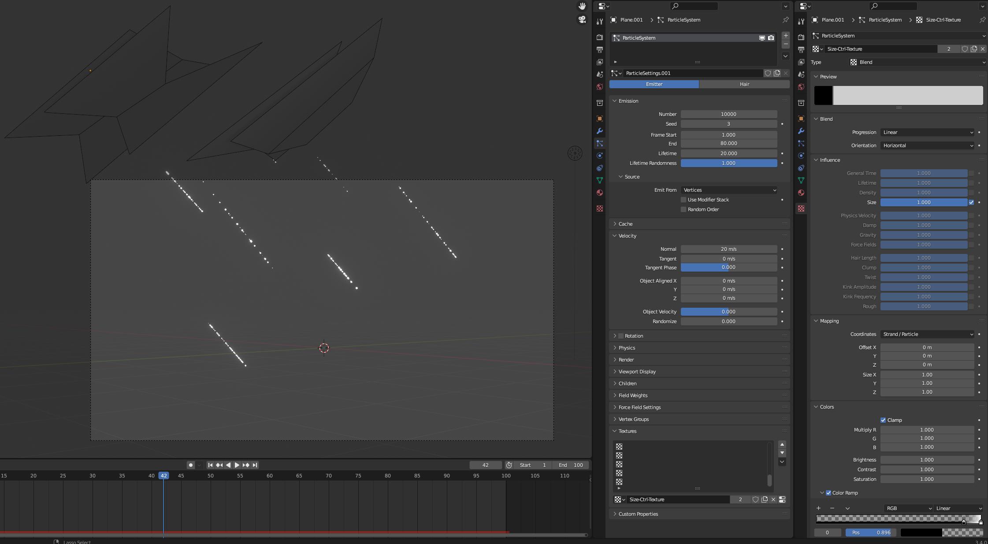Jump to the animation start frame
Screen dimensions: 988x544
pos(211,465)
